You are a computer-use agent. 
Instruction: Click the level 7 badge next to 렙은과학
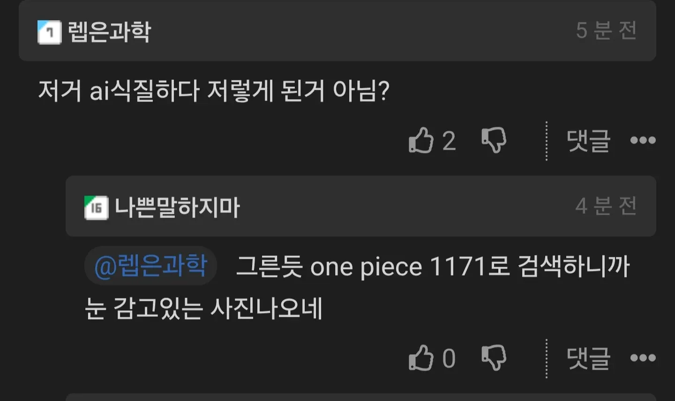click(50, 31)
